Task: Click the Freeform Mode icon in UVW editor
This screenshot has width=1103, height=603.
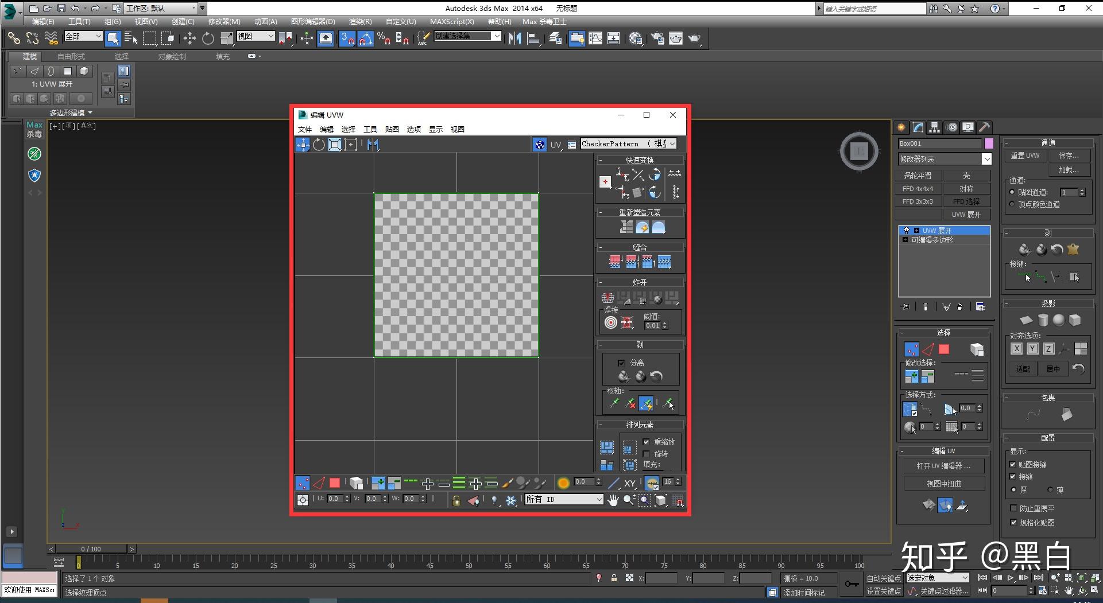Action: 350,145
